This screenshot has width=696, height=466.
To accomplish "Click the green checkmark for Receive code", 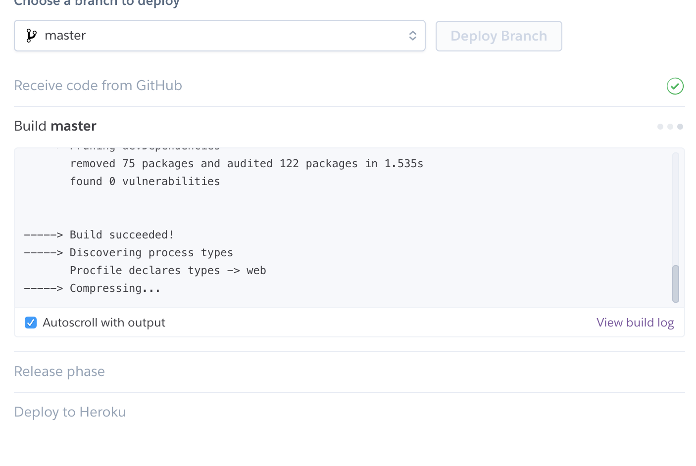I will pyautogui.click(x=675, y=86).
